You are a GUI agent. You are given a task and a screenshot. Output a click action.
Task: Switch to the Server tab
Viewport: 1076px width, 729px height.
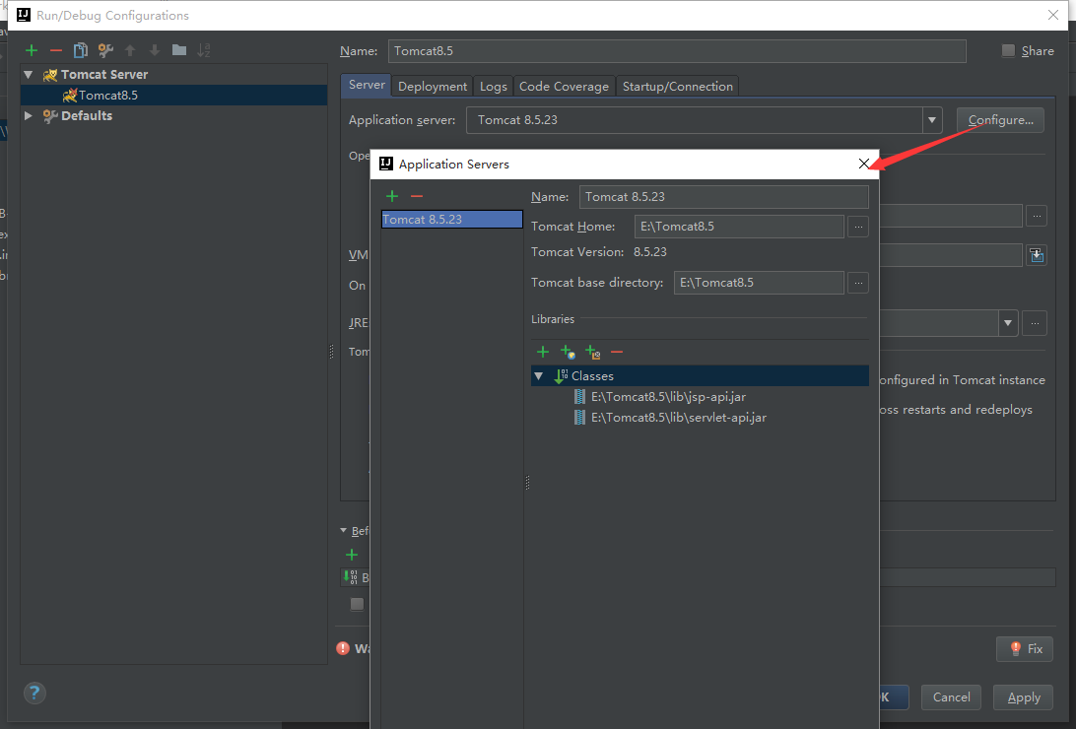pyautogui.click(x=367, y=85)
